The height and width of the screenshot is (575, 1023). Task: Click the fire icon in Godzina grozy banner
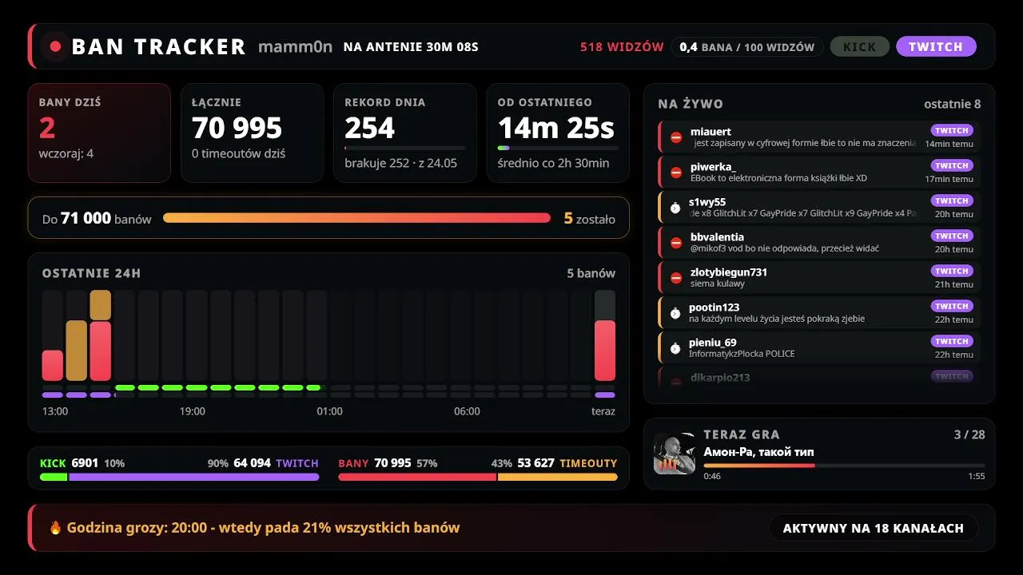55,527
